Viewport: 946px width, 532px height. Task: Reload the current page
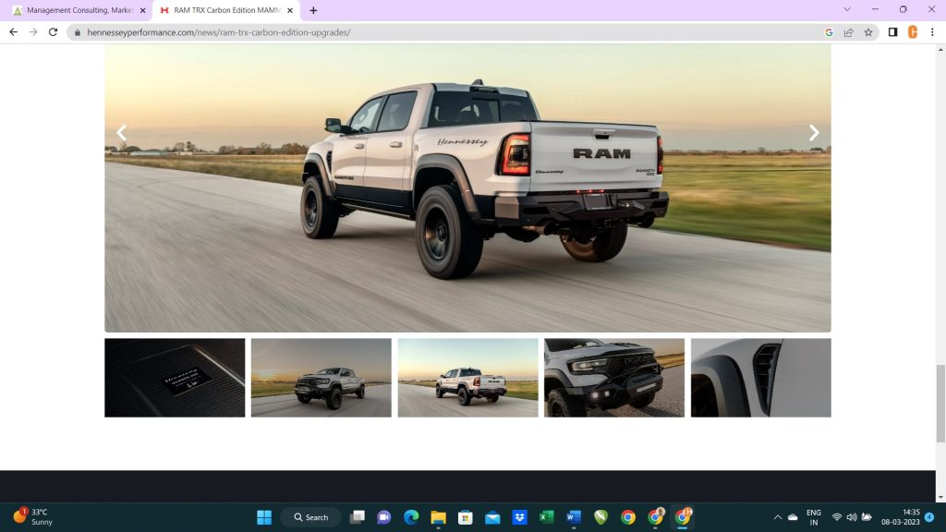pos(53,32)
